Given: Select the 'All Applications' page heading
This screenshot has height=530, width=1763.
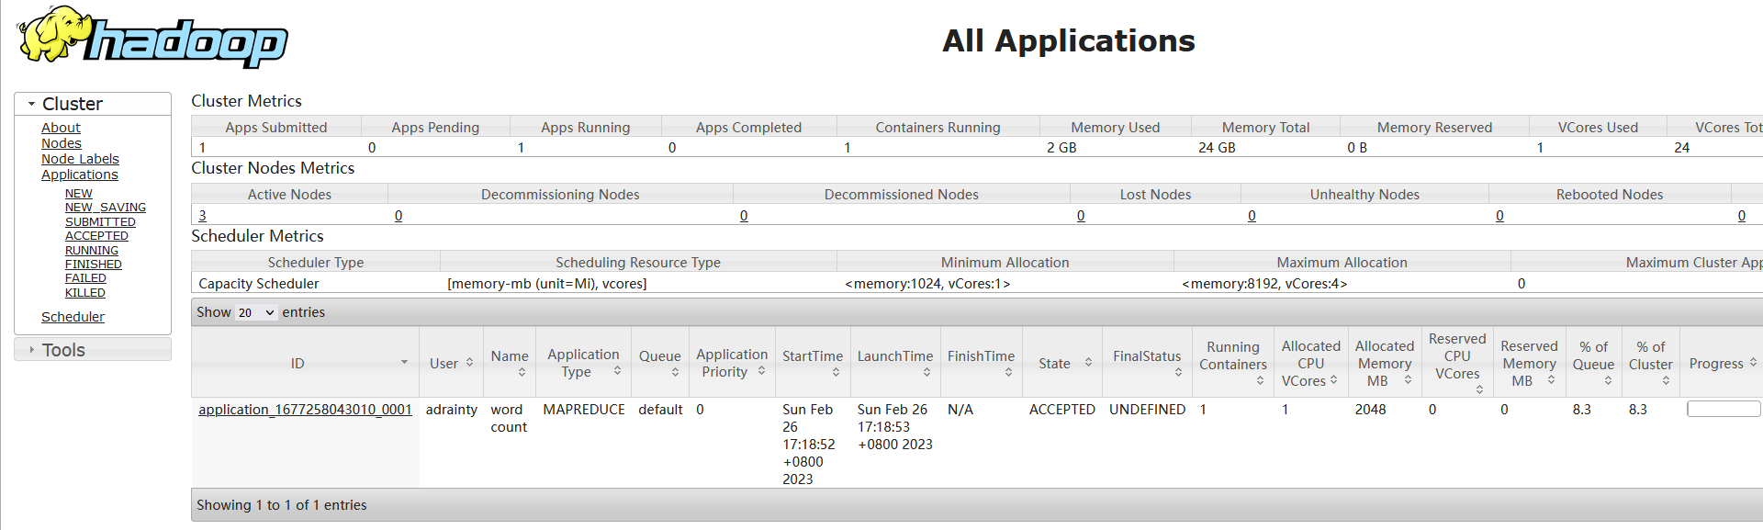Looking at the screenshot, I should coord(1069,40).
